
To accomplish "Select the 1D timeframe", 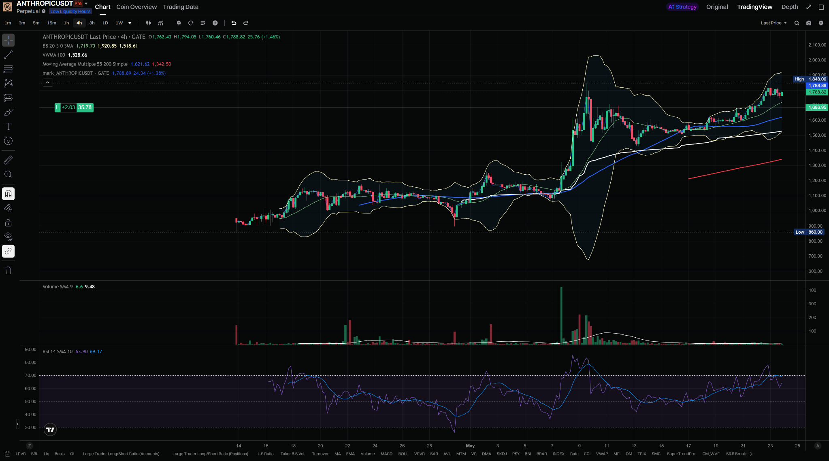I will [105, 23].
